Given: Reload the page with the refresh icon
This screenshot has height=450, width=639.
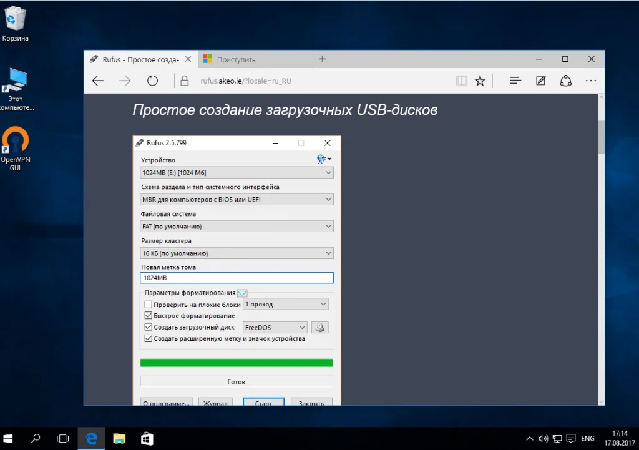Looking at the screenshot, I should tap(152, 81).
